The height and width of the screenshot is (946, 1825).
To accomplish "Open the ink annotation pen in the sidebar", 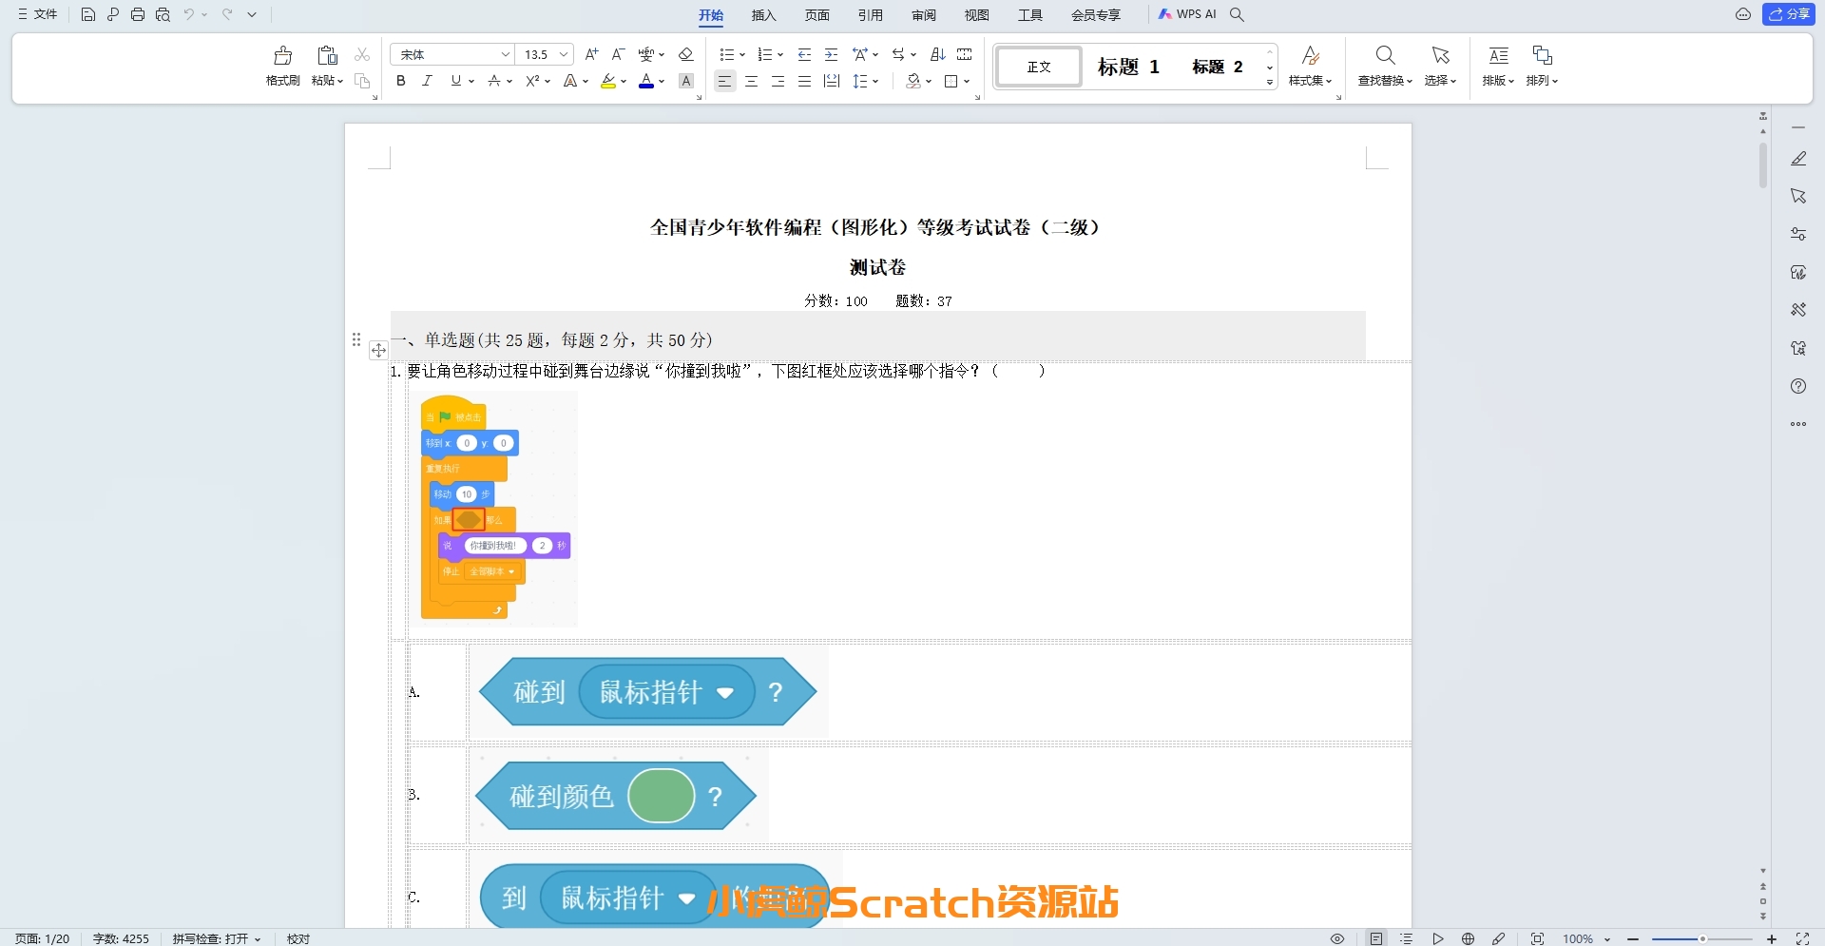I will tap(1797, 158).
